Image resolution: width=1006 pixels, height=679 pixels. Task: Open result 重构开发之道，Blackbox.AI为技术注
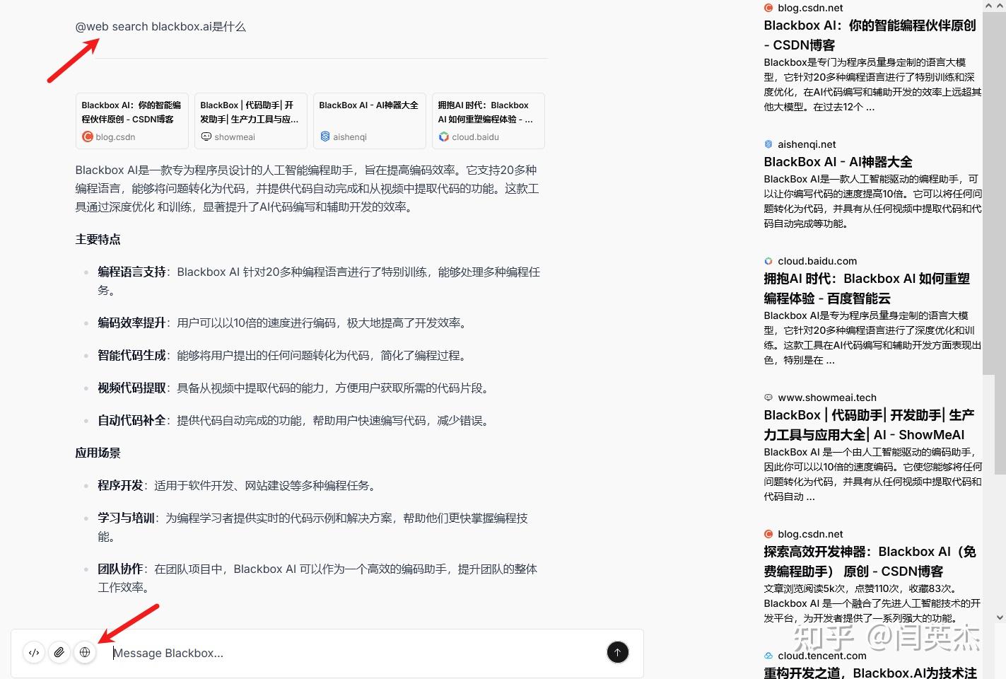pyautogui.click(x=870, y=673)
